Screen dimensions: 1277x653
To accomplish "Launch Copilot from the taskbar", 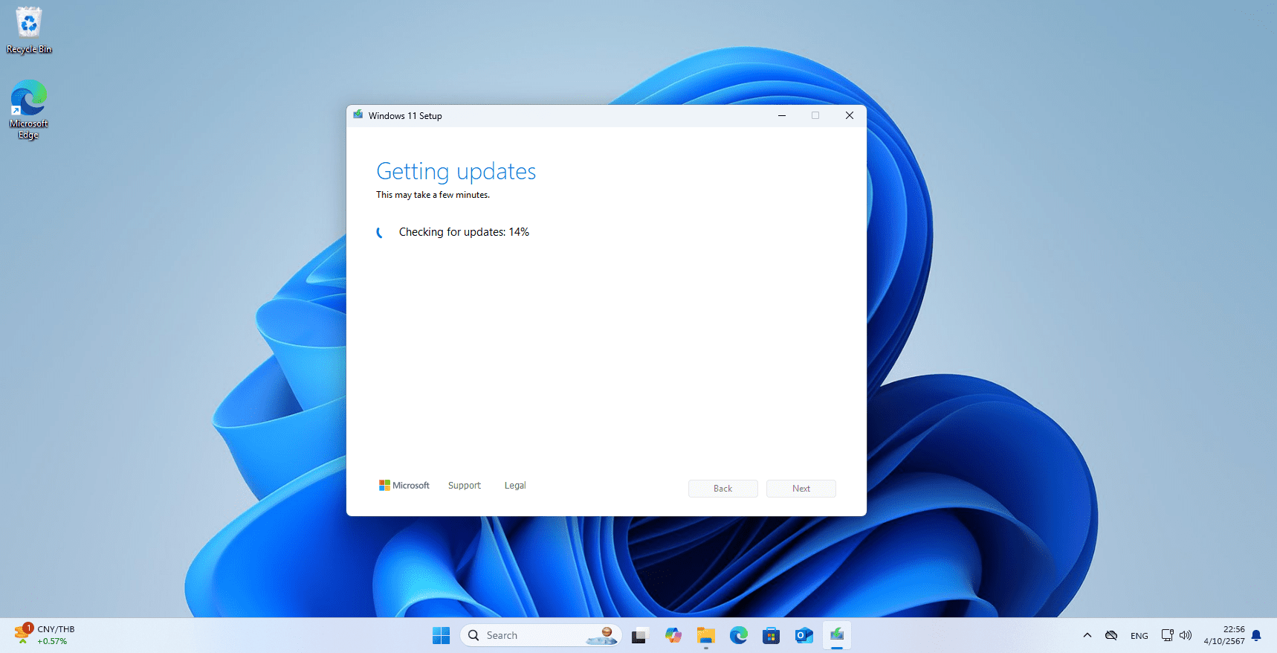I will pyautogui.click(x=673, y=635).
